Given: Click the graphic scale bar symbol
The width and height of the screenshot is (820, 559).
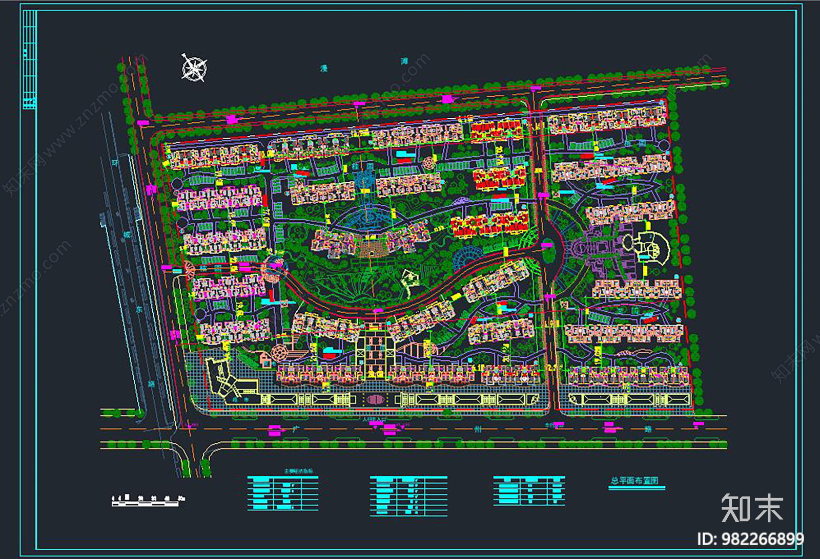Looking at the screenshot, I should click(x=146, y=504).
